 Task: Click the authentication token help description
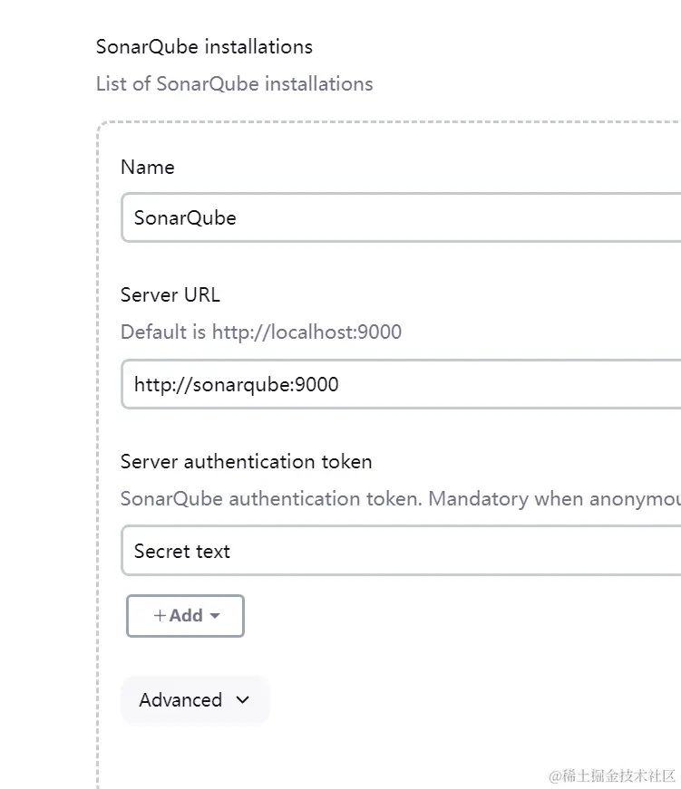coord(400,498)
